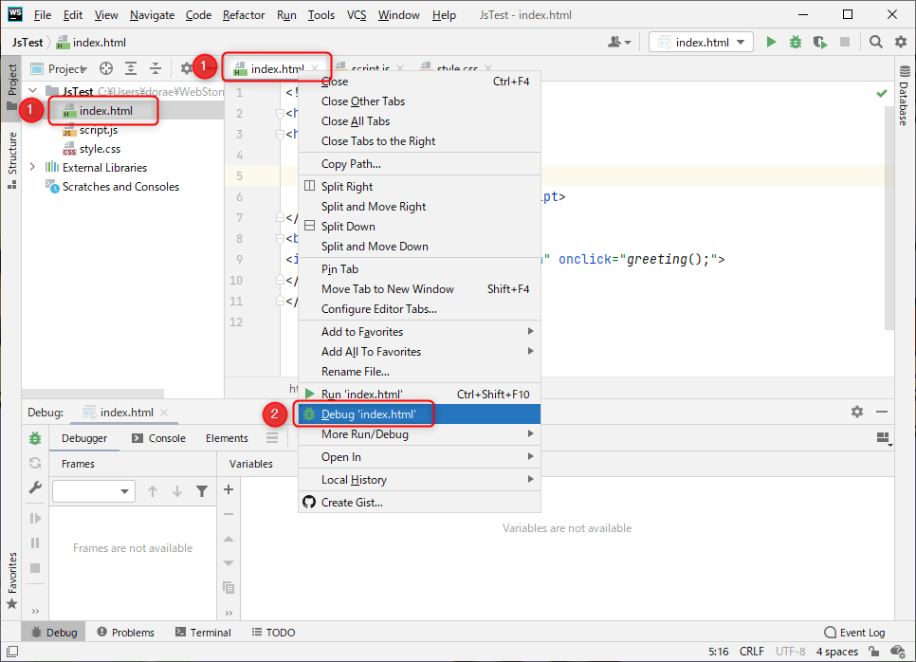916x662 pixels.
Task: Run the index.html configuration from the toolbar
Action: (771, 42)
